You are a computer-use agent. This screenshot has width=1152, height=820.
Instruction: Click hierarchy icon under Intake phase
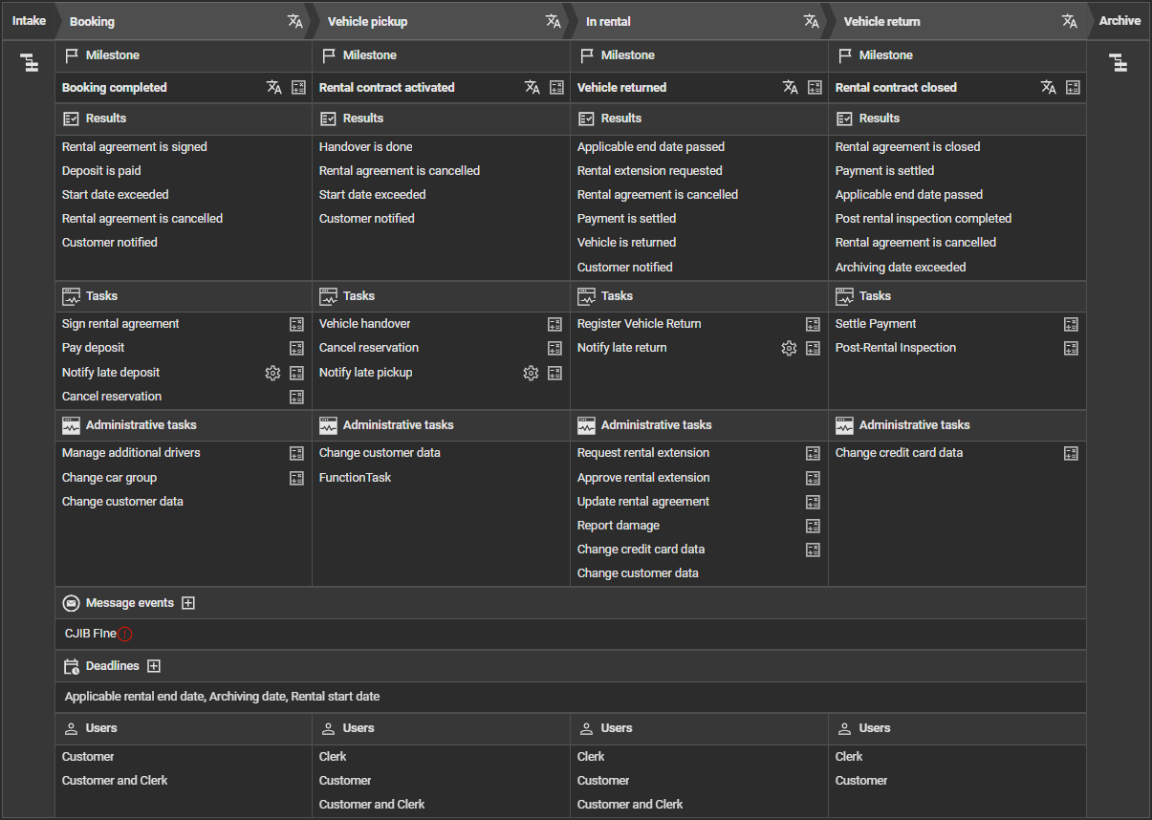[x=30, y=63]
